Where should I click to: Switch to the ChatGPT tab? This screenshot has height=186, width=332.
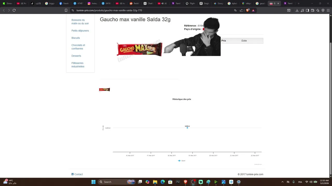[148, 3]
